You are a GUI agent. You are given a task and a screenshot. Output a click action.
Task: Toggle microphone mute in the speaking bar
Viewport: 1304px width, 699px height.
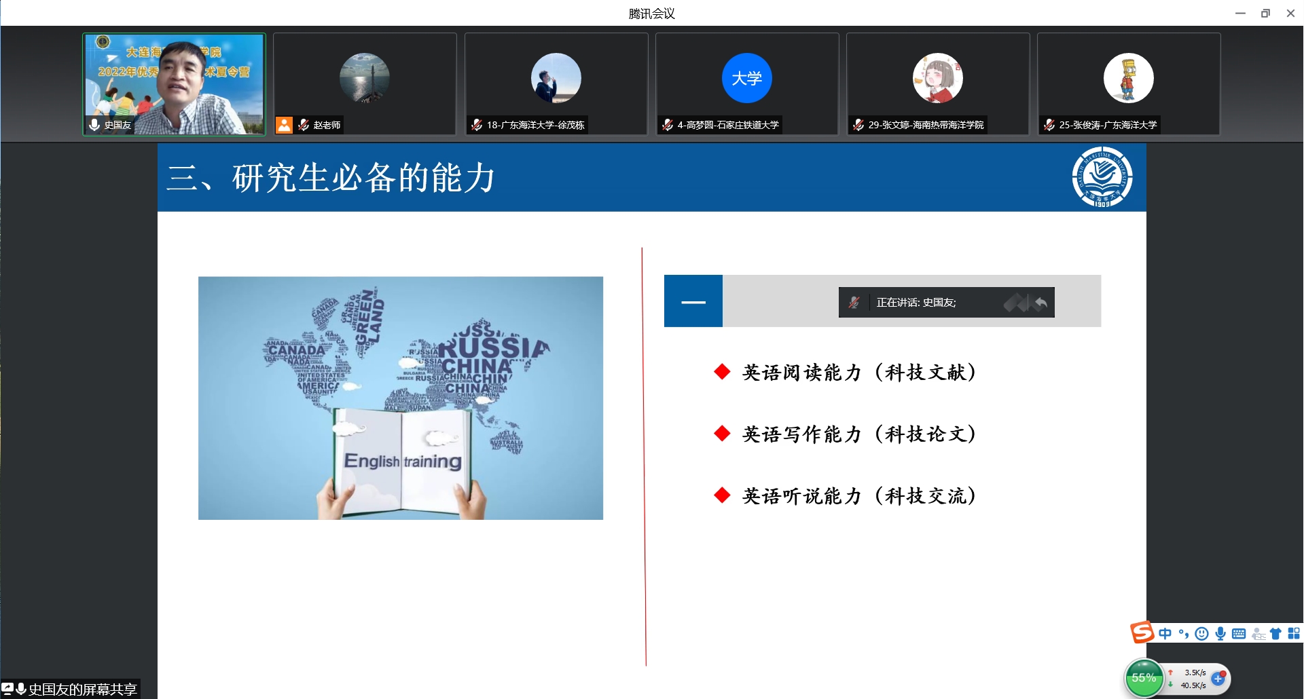(854, 303)
